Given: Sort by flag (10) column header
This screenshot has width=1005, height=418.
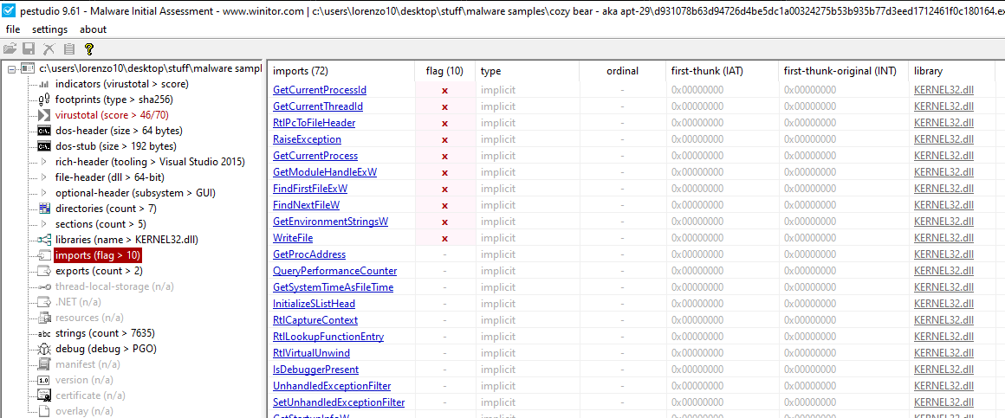Looking at the screenshot, I should 444,71.
